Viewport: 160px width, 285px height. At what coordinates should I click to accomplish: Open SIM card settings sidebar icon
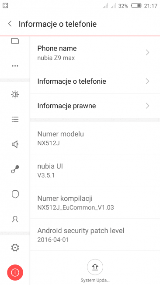coord(15,41)
